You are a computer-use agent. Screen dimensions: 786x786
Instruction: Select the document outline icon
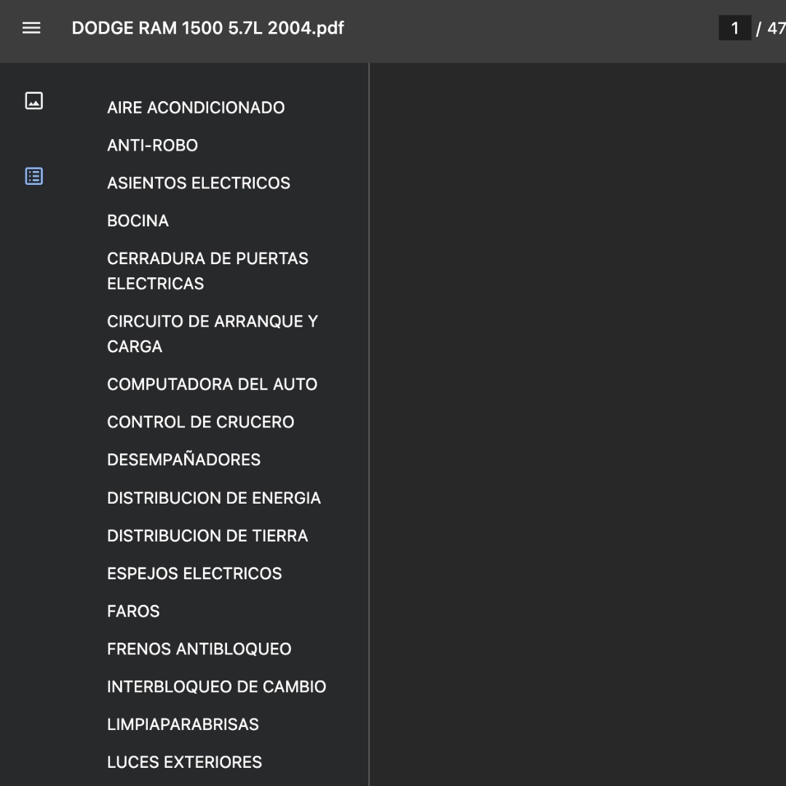click(34, 176)
